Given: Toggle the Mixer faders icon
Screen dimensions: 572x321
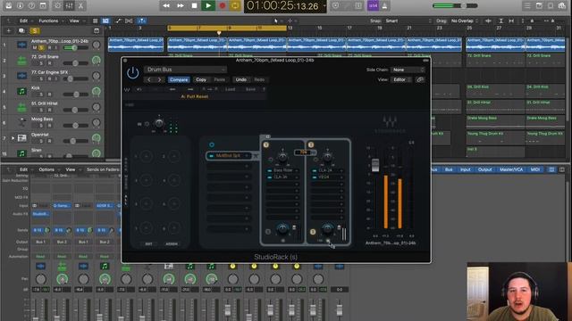Looking at the screenshot, I should pos(69,6).
